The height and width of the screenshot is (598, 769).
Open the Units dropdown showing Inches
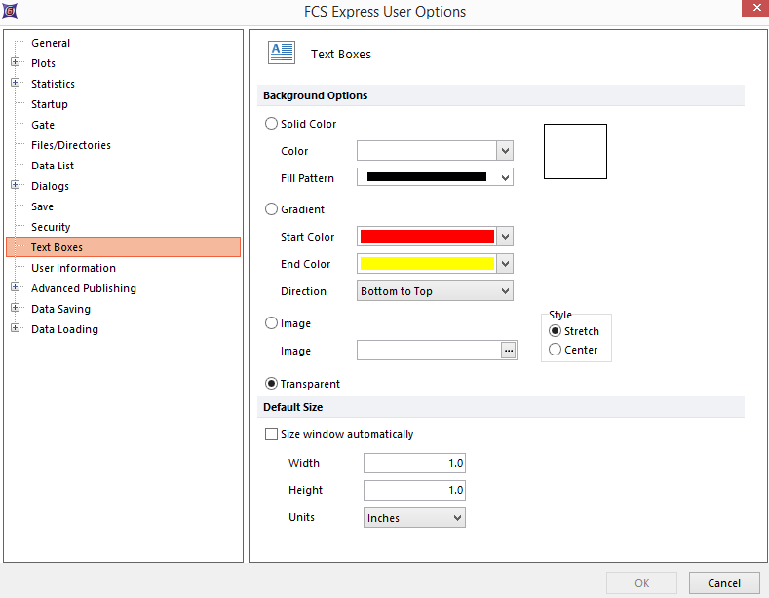click(x=414, y=518)
